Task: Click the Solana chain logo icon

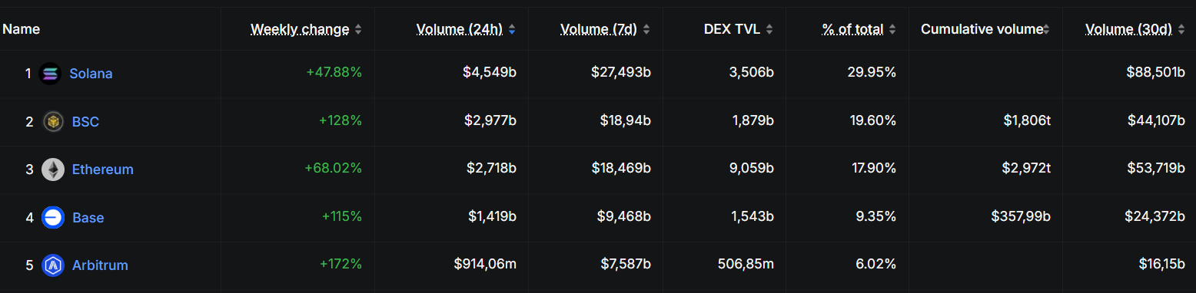Action: (50, 74)
